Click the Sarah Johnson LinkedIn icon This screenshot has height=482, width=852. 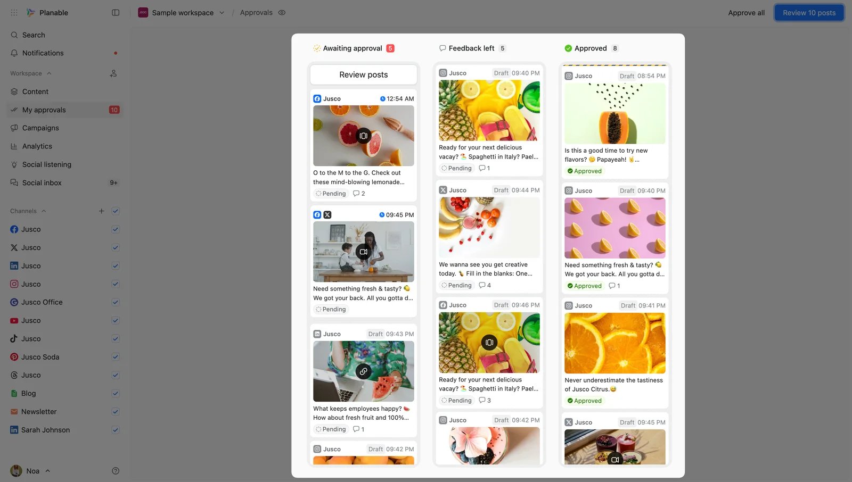(x=14, y=430)
